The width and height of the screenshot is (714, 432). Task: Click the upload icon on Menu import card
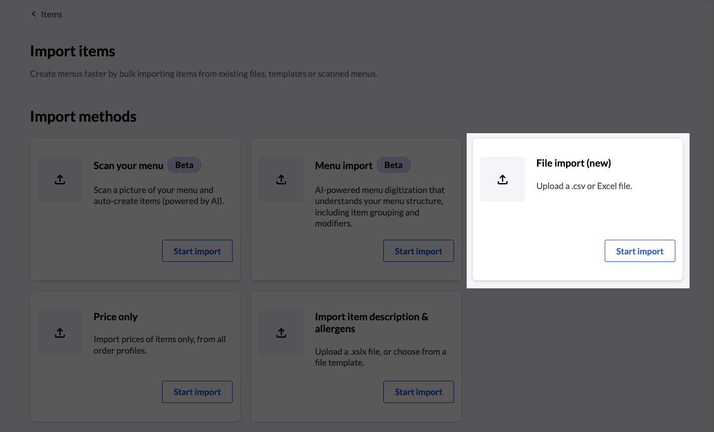(281, 179)
